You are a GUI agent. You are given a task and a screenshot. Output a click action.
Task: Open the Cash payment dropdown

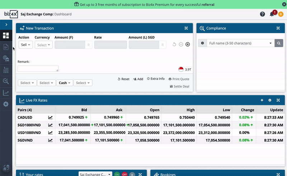tap(65, 83)
